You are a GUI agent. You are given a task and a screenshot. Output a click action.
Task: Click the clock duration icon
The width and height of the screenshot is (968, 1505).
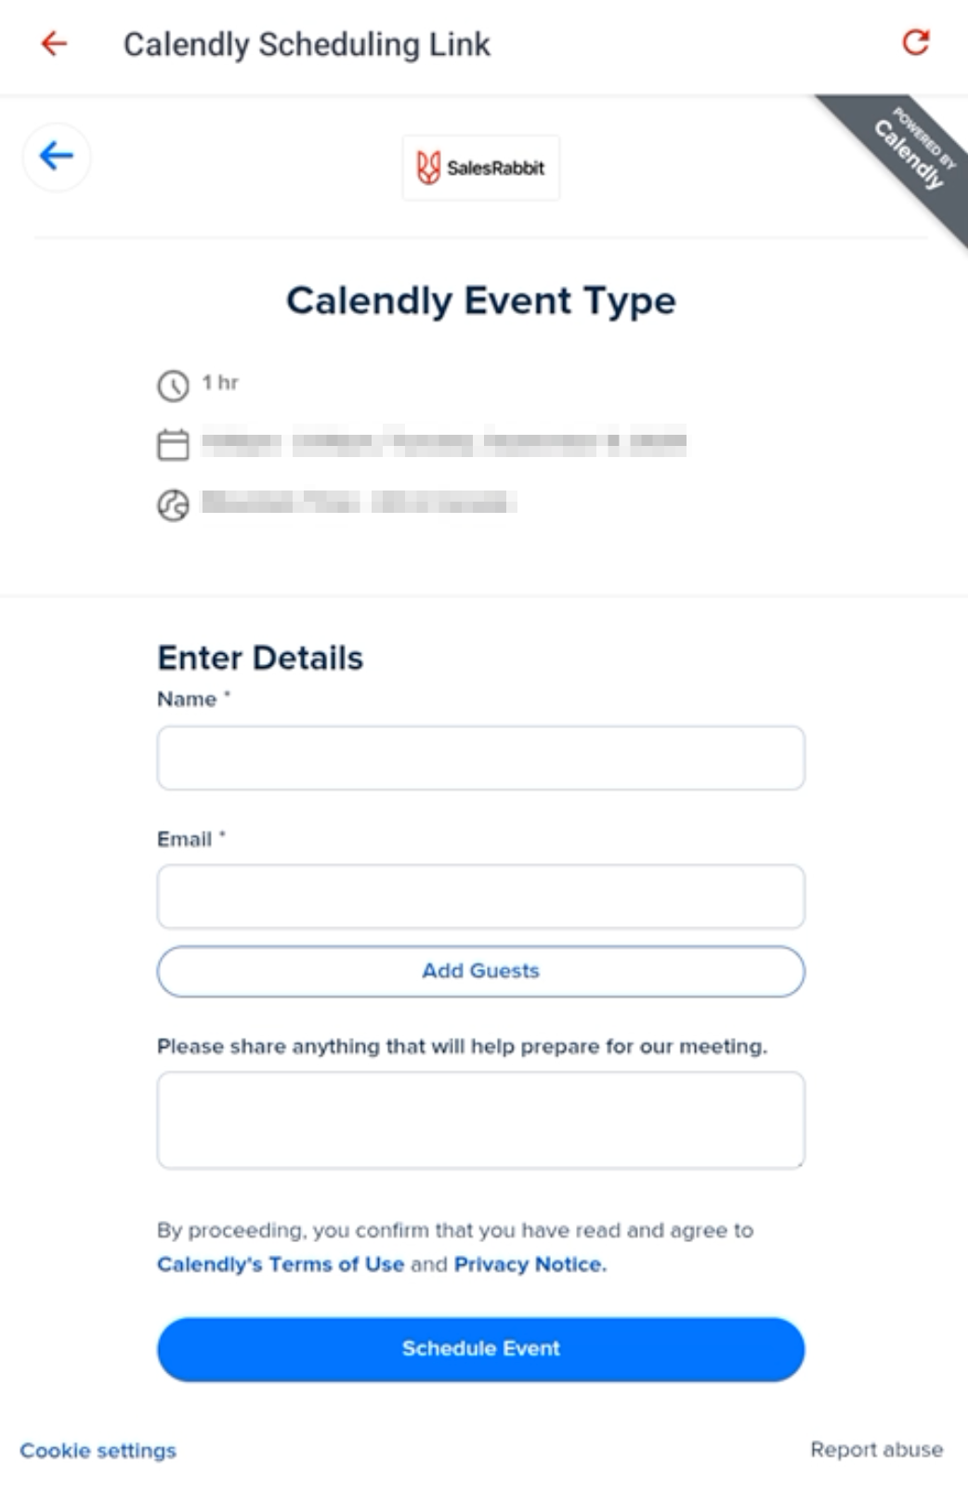click(x=173, y=385)
